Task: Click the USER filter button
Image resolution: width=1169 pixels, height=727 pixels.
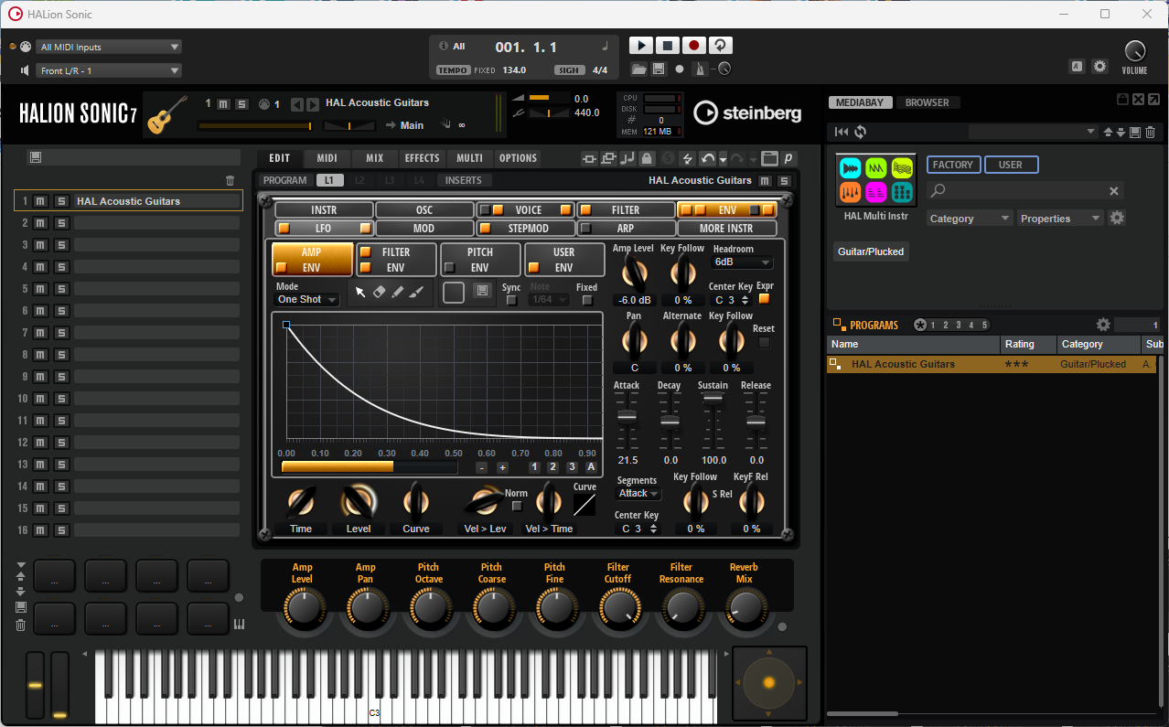Action: 1011,165
